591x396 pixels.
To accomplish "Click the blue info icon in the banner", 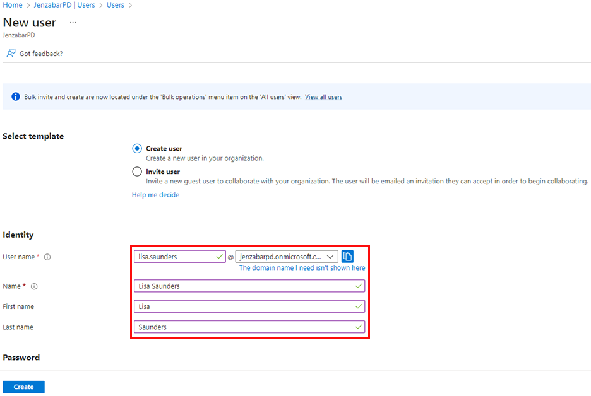I will pyautogui.click(x=15, y=96).
